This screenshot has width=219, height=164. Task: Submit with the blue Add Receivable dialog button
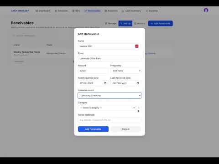[93, 129]
